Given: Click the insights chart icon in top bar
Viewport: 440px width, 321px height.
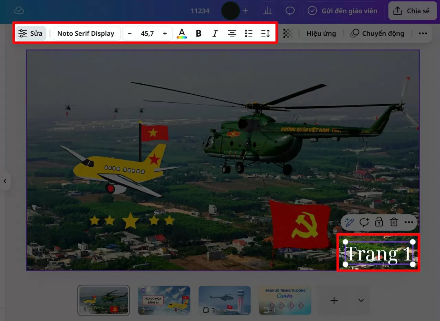Looking at the screenshot, I should click(268, 11).
